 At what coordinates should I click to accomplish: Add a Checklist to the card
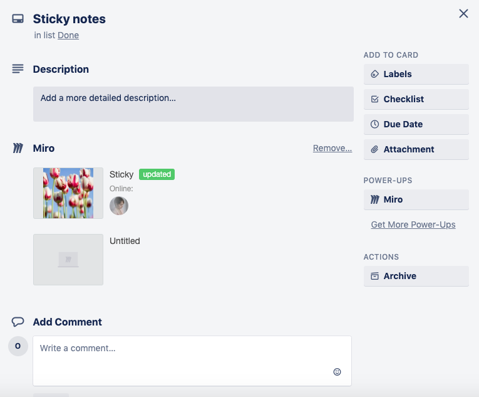tap(416, 99)
